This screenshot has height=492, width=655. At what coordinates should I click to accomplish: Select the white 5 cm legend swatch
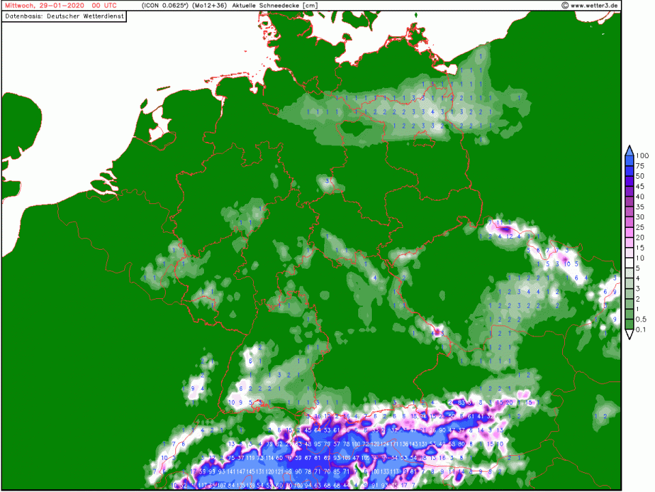pos(629,263)
